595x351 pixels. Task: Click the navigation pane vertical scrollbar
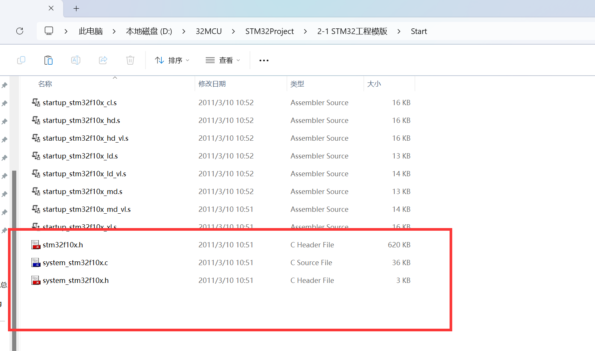(14, 261)
